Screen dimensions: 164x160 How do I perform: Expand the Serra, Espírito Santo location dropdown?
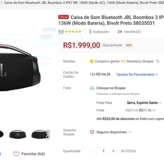[144, 103]
